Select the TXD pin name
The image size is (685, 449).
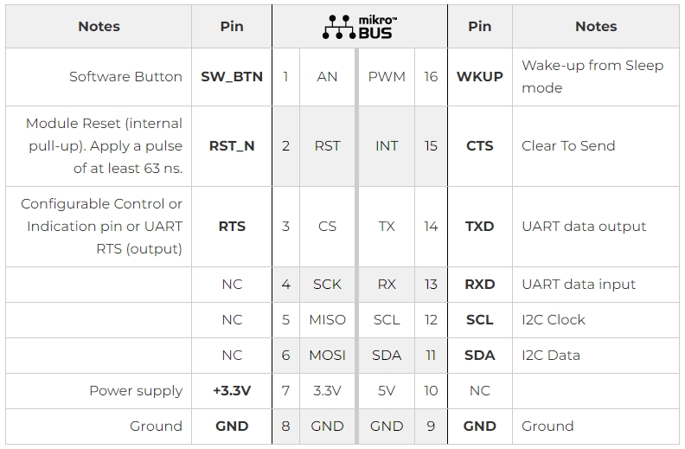[479, 226]
